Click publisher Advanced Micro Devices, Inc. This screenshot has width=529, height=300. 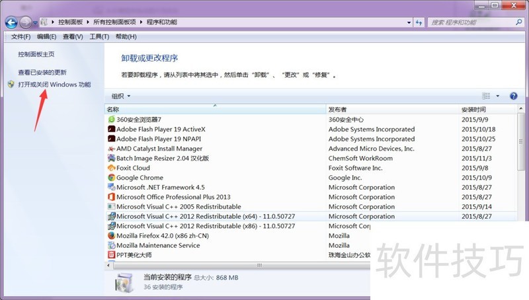pos(372,149)
